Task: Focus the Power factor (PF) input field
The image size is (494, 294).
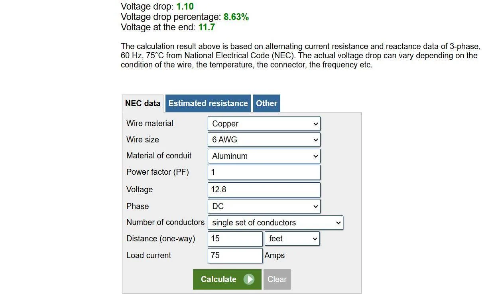Action: click(264, 172)
